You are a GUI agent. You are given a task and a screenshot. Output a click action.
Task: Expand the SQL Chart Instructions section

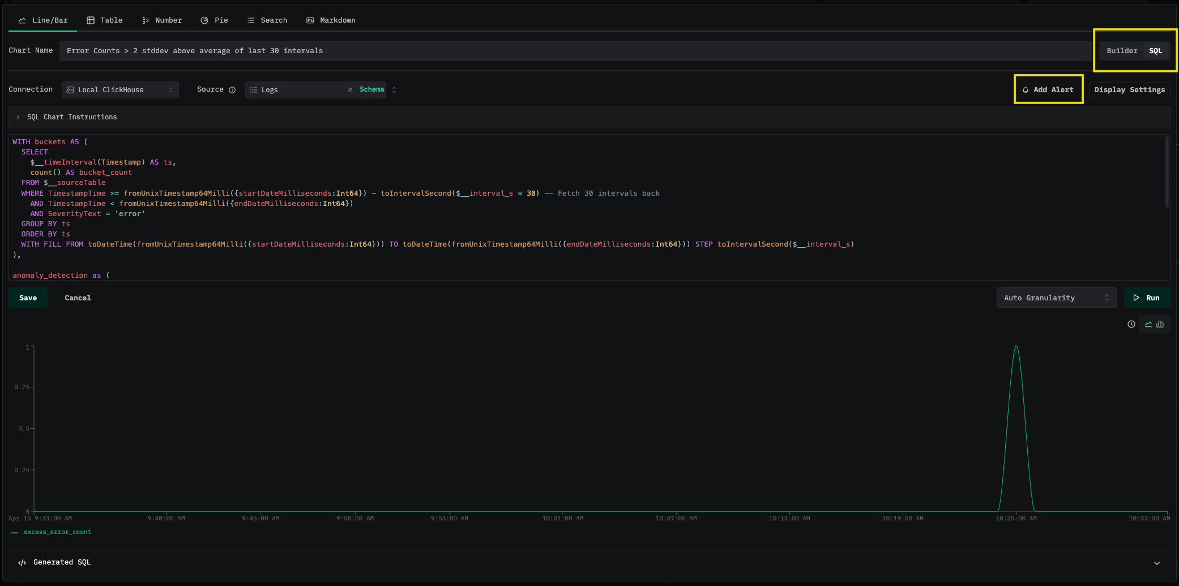(x=72, y=117)
